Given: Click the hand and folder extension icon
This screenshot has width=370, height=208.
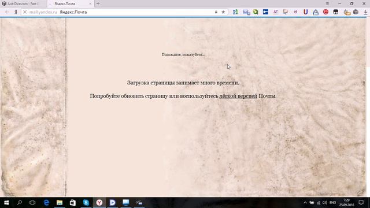Looking at the screenshot, I should (x=347, y=12).
